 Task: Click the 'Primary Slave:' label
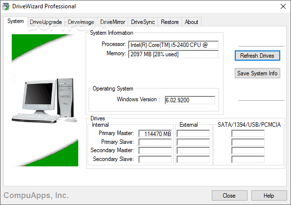tap(117, 142)
